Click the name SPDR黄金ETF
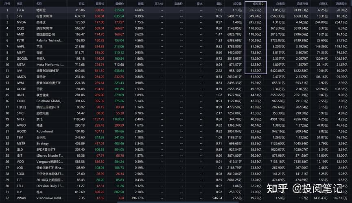Viewport: 352px width, 203px height. click(46, 149)
